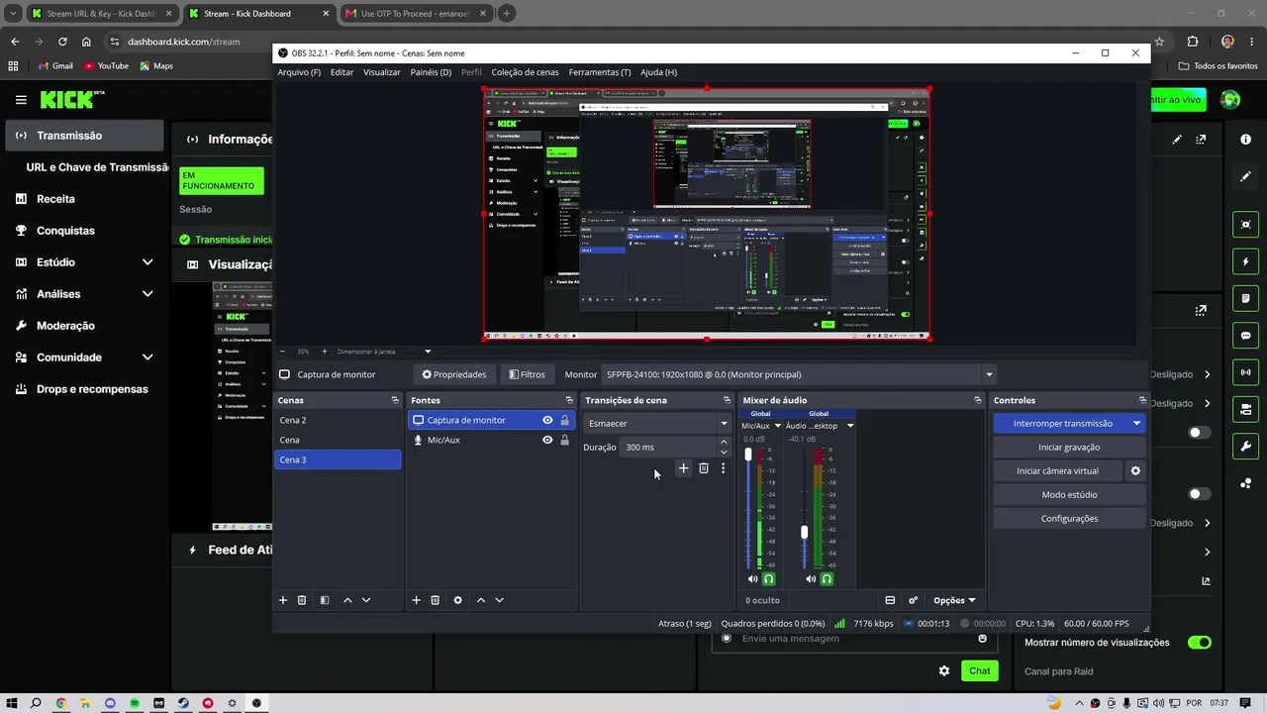Hide Mic/Aux source visibility
This screenshot has width=1267, height=713.
(x=547, y=440)
